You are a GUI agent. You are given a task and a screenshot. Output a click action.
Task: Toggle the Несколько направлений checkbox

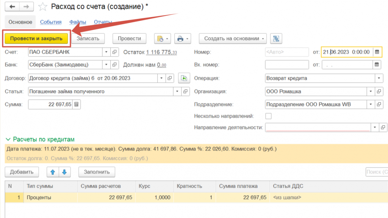[268, 116]
